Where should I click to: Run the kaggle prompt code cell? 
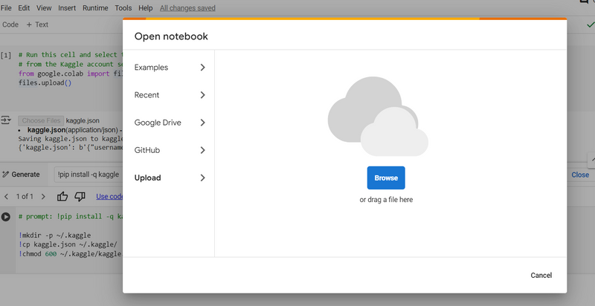pos(6,217)
